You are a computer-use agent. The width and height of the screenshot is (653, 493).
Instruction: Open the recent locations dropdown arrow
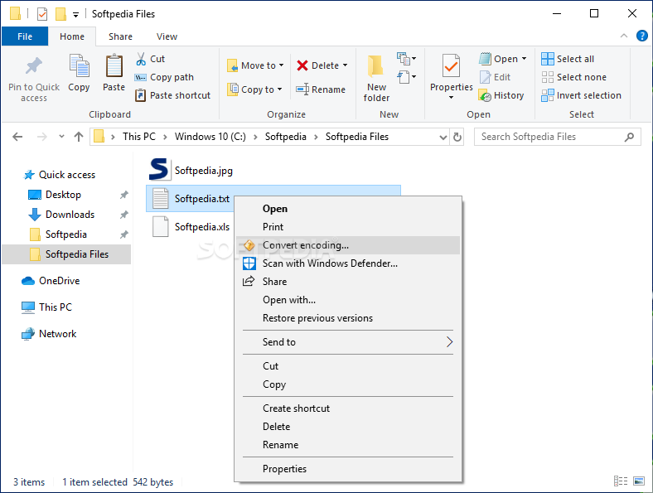click(61, 136)
